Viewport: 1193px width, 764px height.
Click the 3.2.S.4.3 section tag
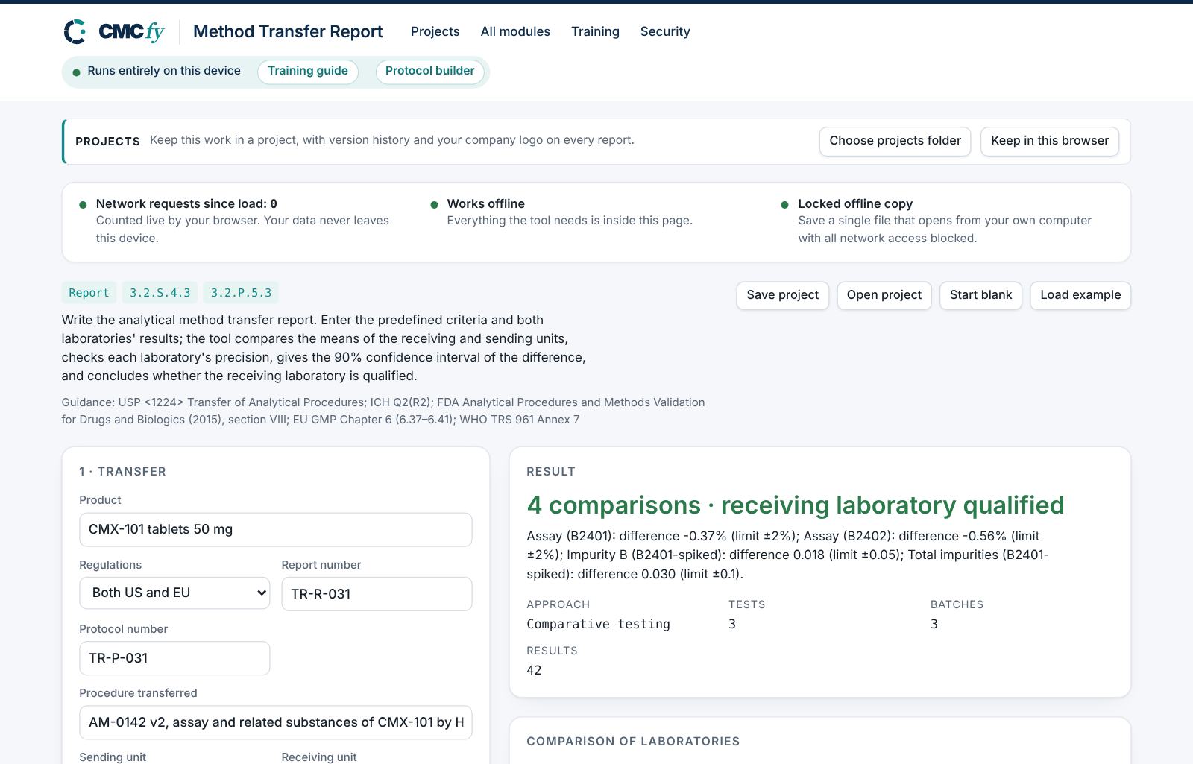click(x=160, y=293)
